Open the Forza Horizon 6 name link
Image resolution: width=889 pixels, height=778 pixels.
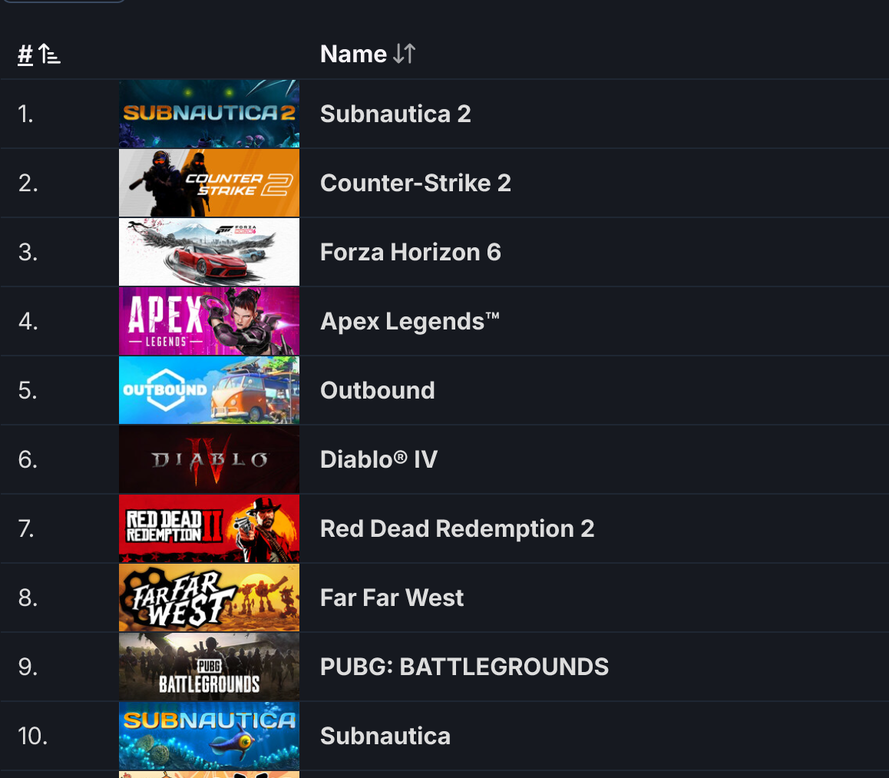click(411, 253)
